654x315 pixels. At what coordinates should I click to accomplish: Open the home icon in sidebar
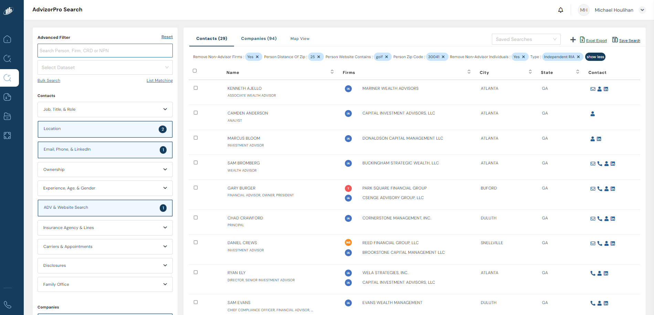[x=7, y=39]
